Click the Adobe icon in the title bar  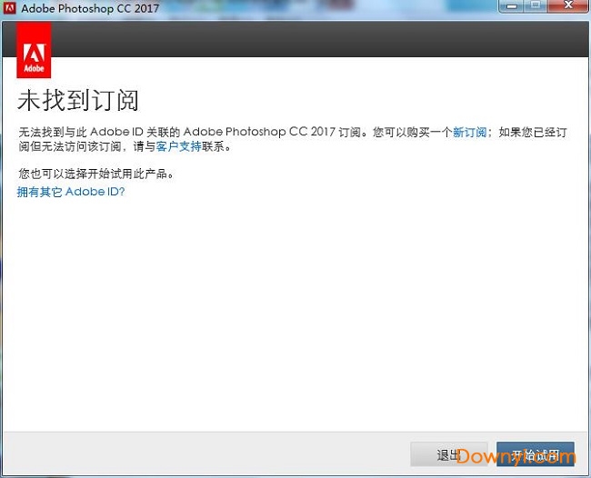10,9
